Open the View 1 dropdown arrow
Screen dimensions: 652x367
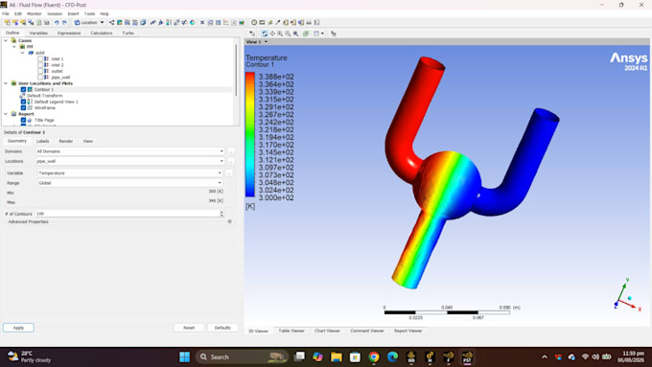267,42
